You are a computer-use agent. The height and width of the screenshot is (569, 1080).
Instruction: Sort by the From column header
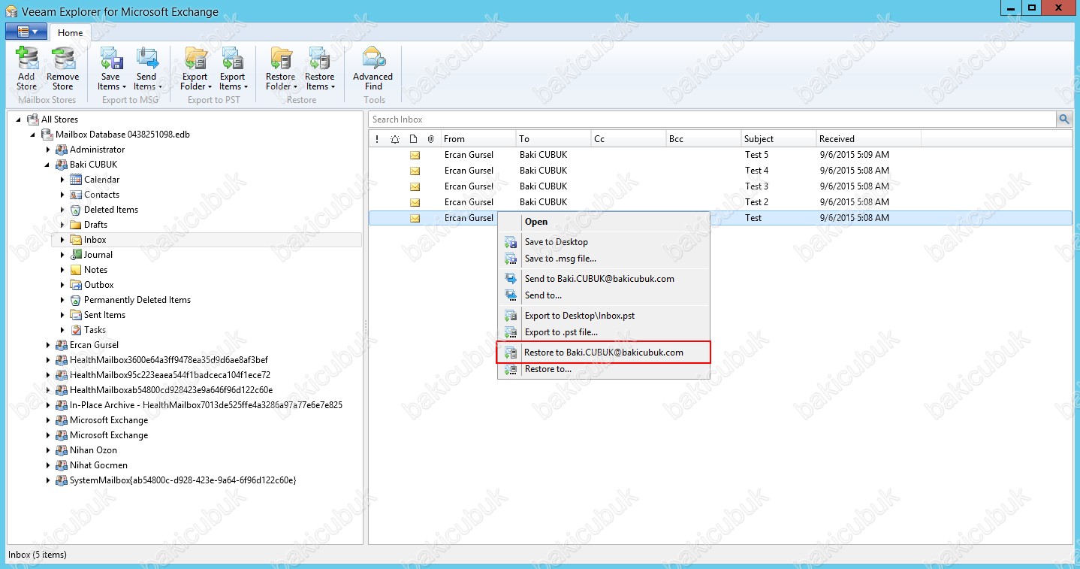pos(478,139)
